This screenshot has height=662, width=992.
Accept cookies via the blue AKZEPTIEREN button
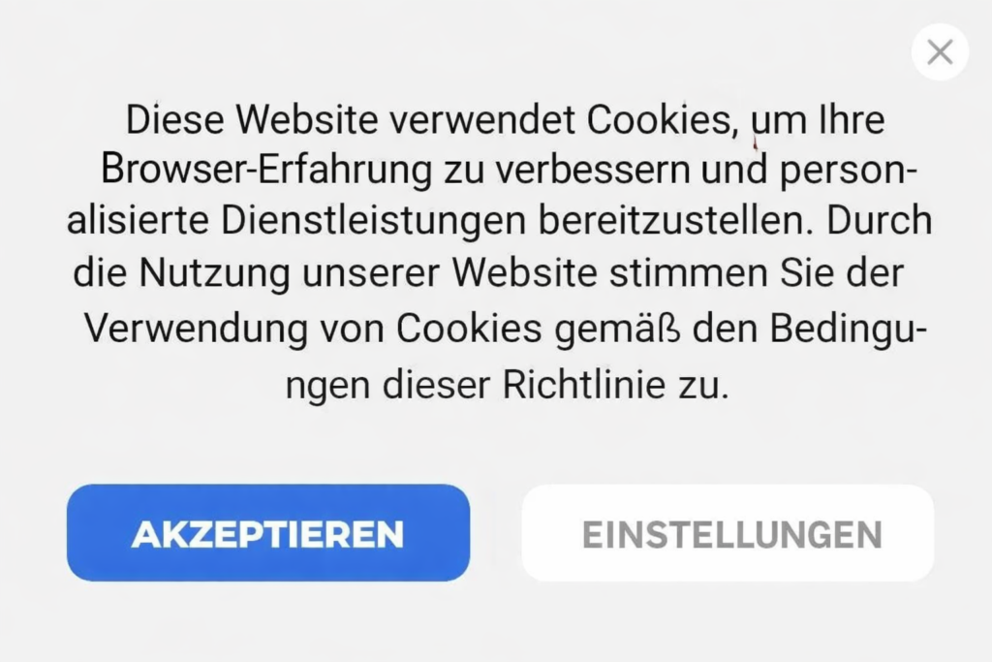tap(268, 533)
